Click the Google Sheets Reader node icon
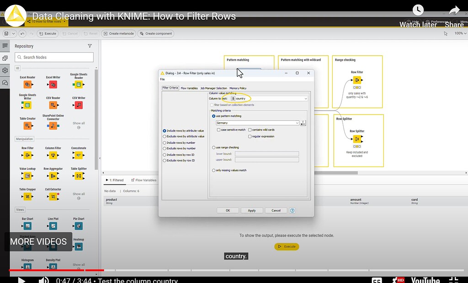468x283 pixels. tap(78, 84)
